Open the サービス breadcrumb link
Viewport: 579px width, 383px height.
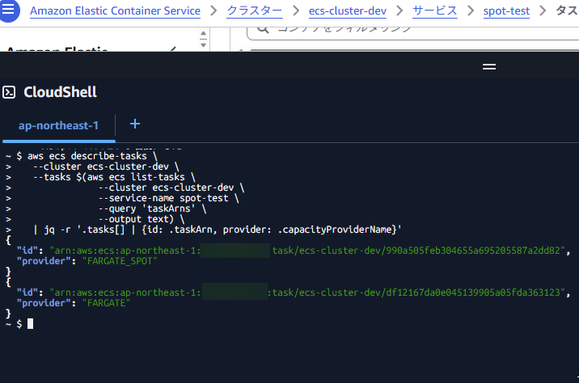[434, 11]
